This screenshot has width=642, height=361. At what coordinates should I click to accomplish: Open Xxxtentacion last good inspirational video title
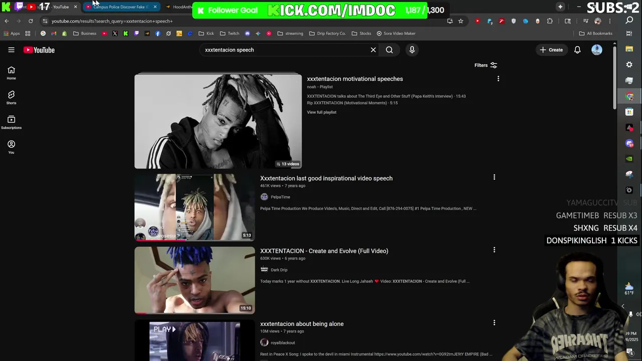pos(326,178)
